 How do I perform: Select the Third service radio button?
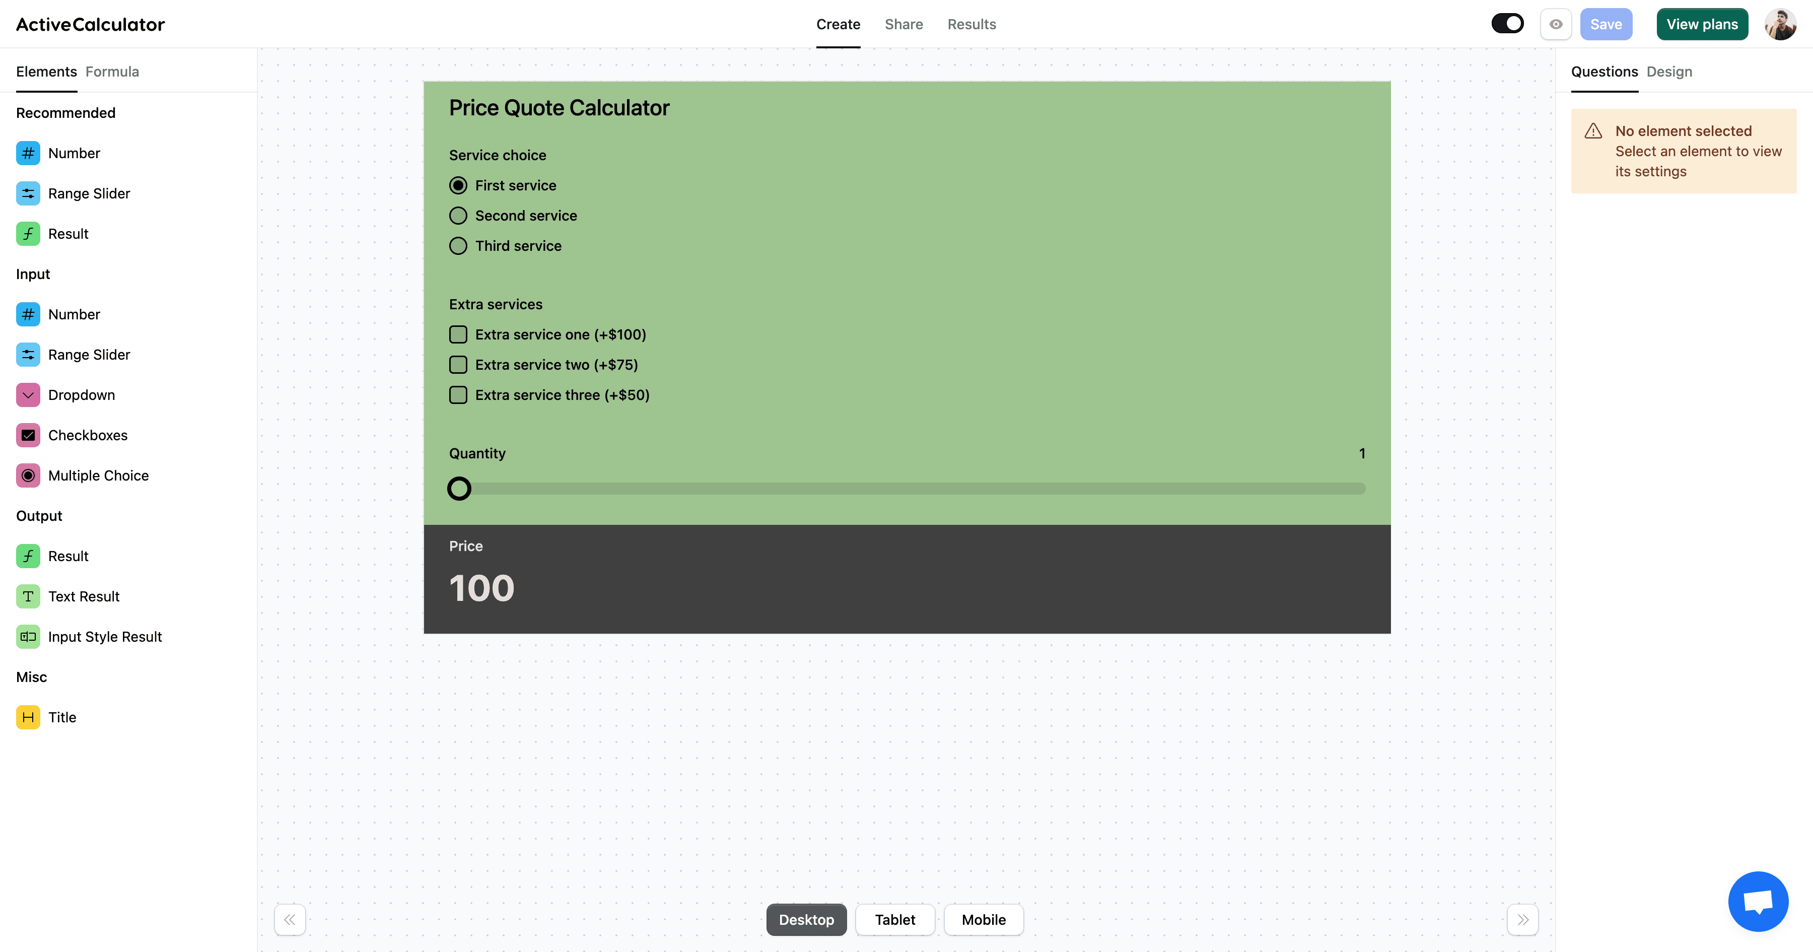point(458,246)
